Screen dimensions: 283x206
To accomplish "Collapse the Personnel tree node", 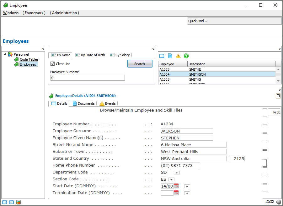I will tap(5, 54).
